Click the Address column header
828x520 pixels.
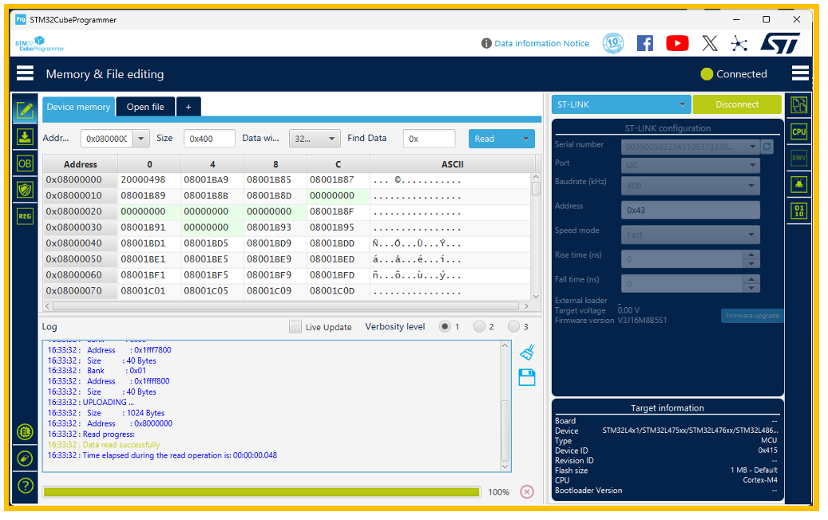[x=81, y=164]
